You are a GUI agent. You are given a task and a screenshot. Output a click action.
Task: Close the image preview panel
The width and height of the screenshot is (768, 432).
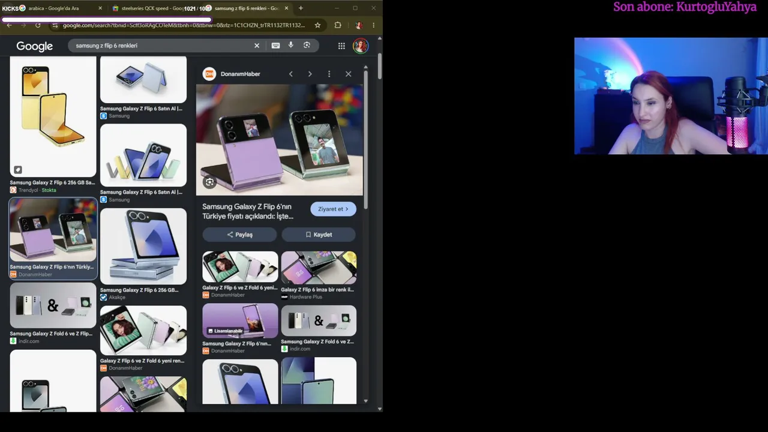(x=348, y=74)
